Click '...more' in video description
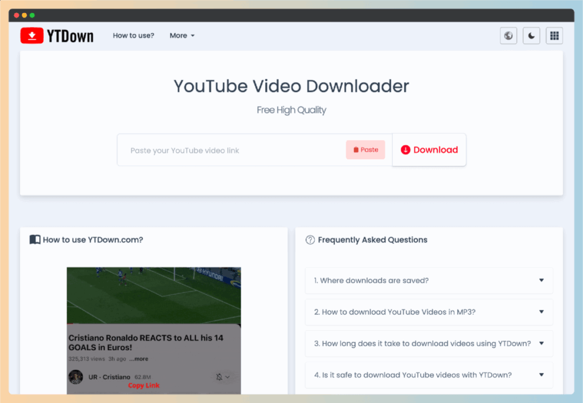Image resolution: width=583 pixels, height=403 pixels. point(139,359)
